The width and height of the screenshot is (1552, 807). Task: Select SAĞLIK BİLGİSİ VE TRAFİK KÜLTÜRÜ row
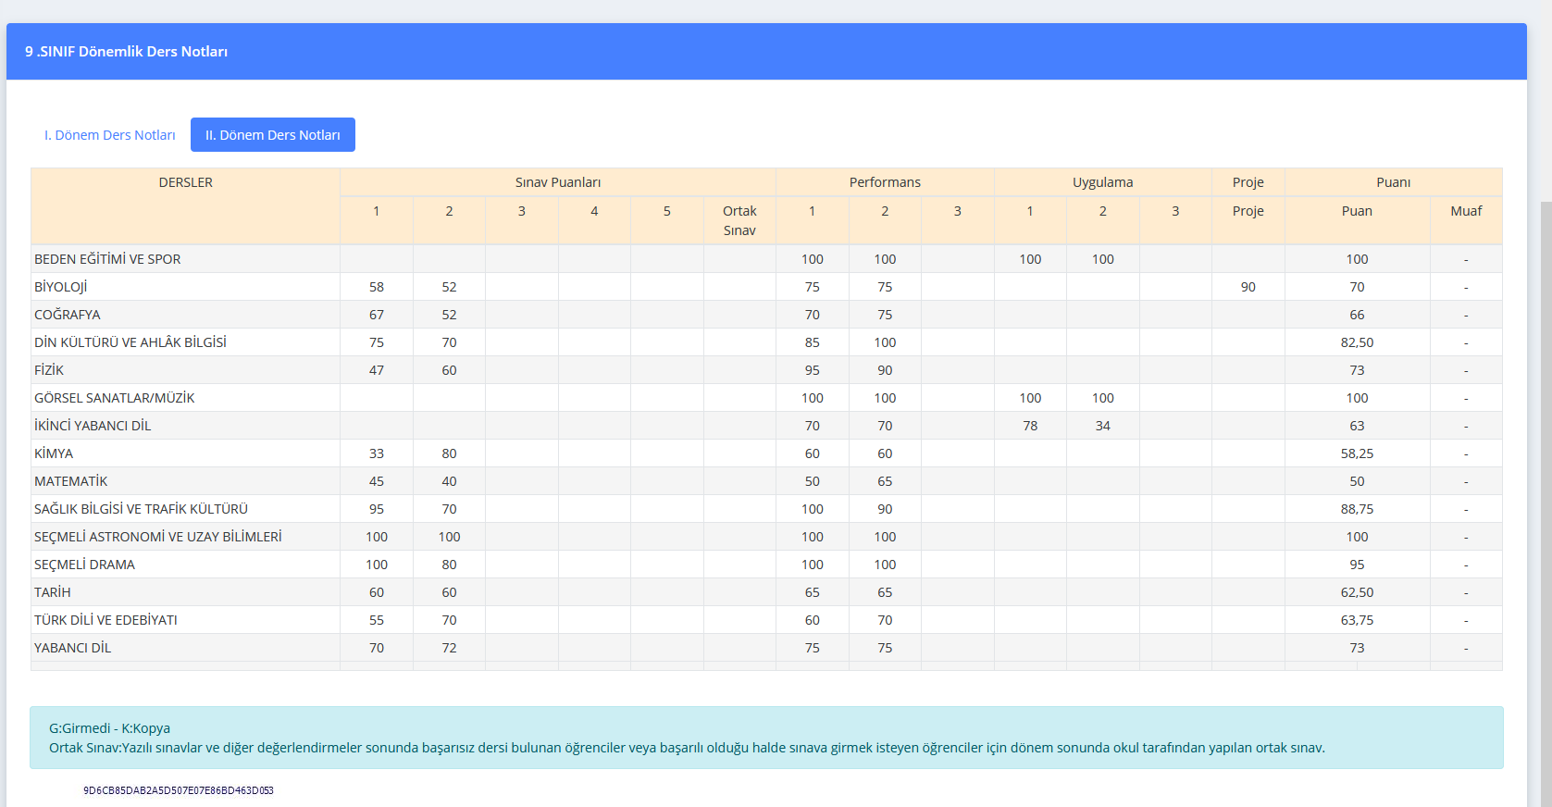click(766, 509)
